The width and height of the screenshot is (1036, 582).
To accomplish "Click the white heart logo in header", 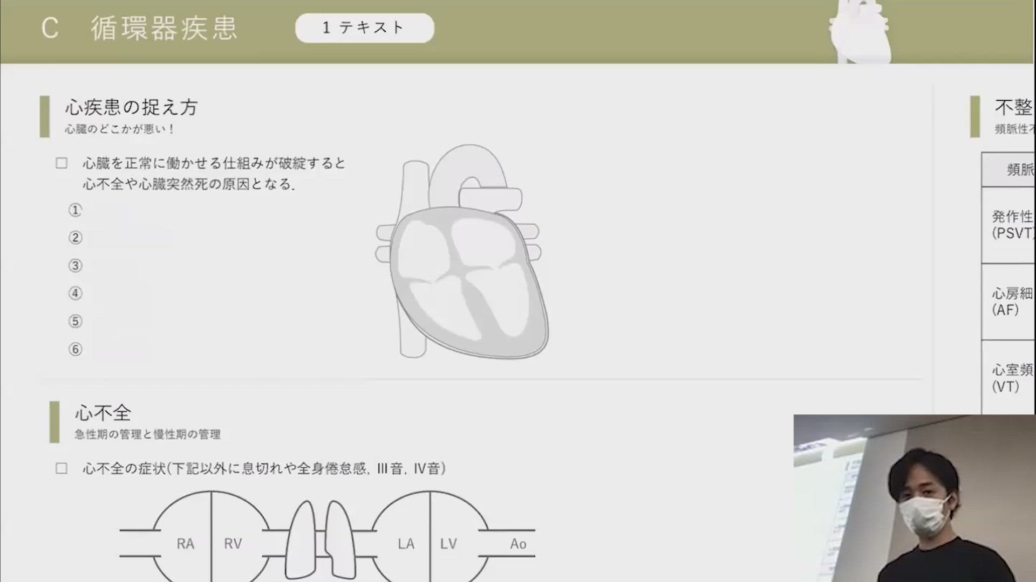I will (x=859, y=33).
